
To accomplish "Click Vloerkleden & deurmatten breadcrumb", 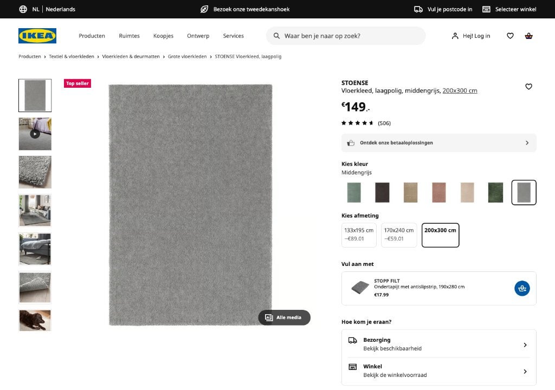I will 131,56.
